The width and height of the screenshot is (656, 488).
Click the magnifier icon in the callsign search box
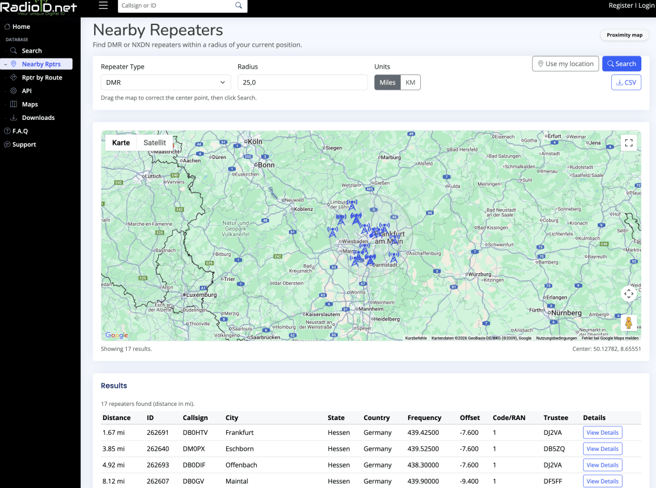point(239,6)
